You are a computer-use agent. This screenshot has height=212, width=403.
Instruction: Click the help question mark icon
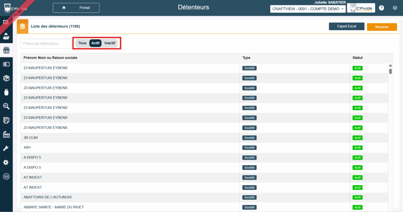tap(381, 8)
